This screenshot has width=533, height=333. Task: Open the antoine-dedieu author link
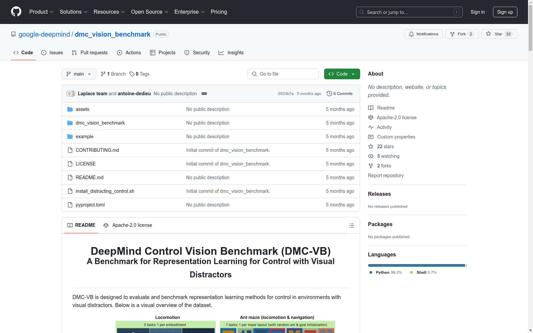pos(134,94)
